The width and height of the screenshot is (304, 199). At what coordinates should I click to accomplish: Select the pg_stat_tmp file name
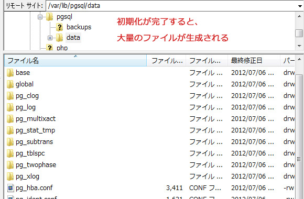click(35, 130)
